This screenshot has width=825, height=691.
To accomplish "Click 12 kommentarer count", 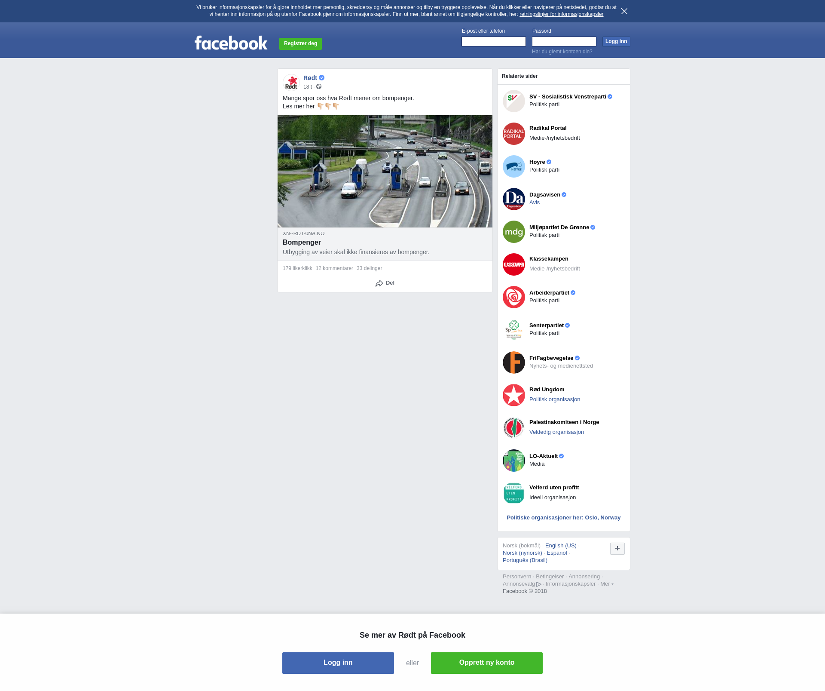I will click(334, 268).
